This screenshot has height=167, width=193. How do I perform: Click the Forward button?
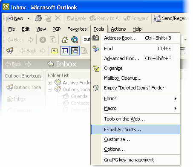136,18
